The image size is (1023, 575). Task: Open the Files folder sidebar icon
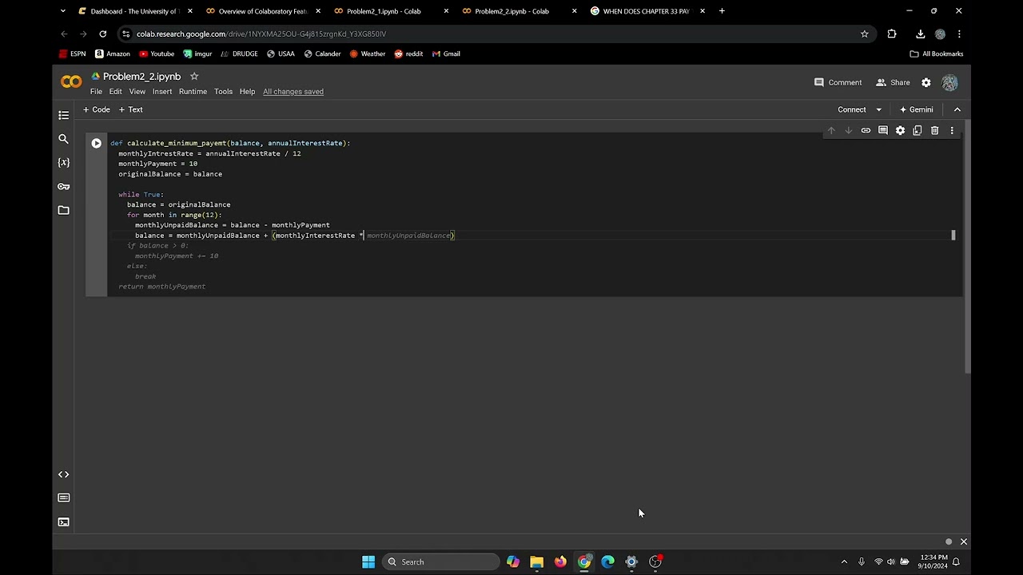pos(63,210)
